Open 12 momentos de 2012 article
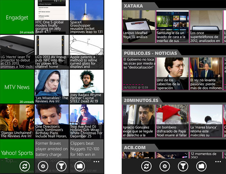Image resolution: width=226 pixels, height=174 pixels. coord(206,155)
